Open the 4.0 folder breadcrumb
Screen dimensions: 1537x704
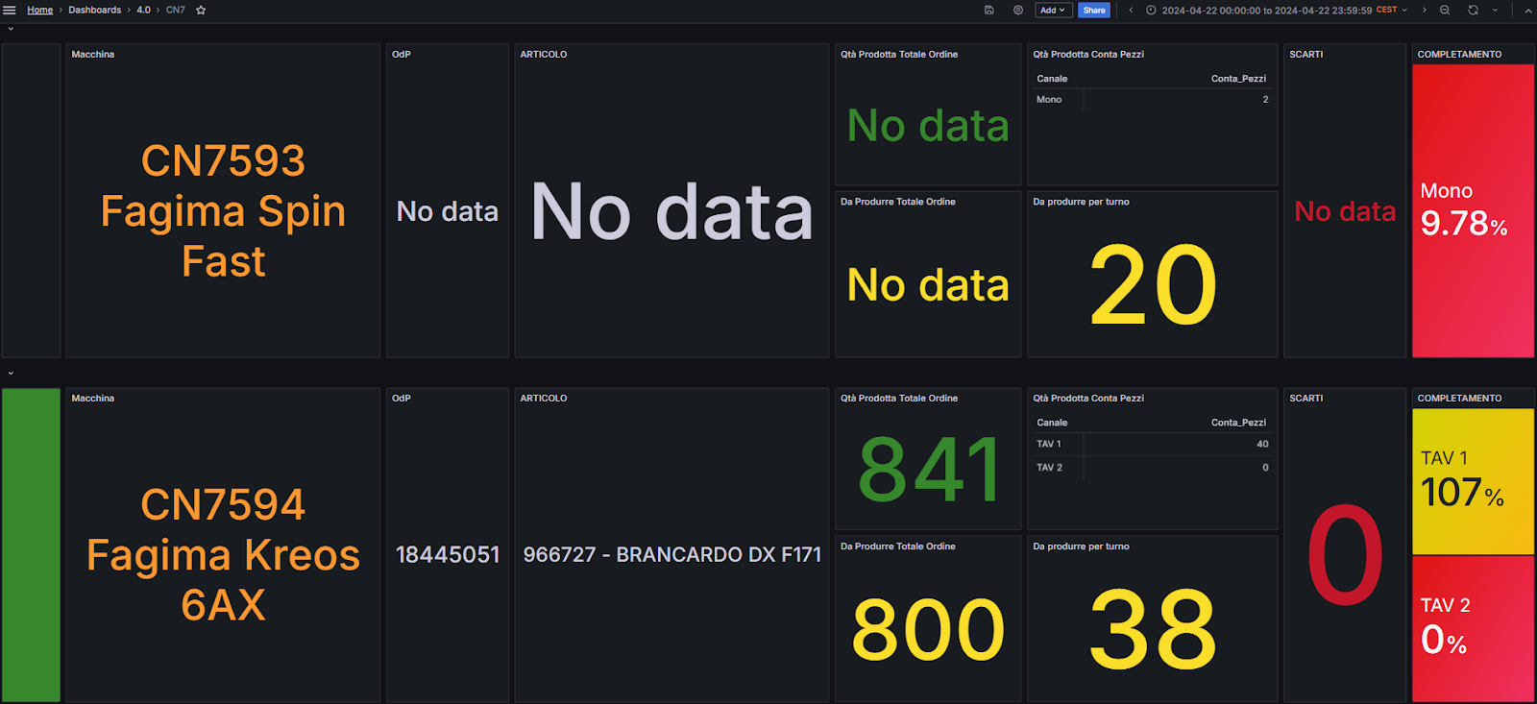(x=143, y=10)
